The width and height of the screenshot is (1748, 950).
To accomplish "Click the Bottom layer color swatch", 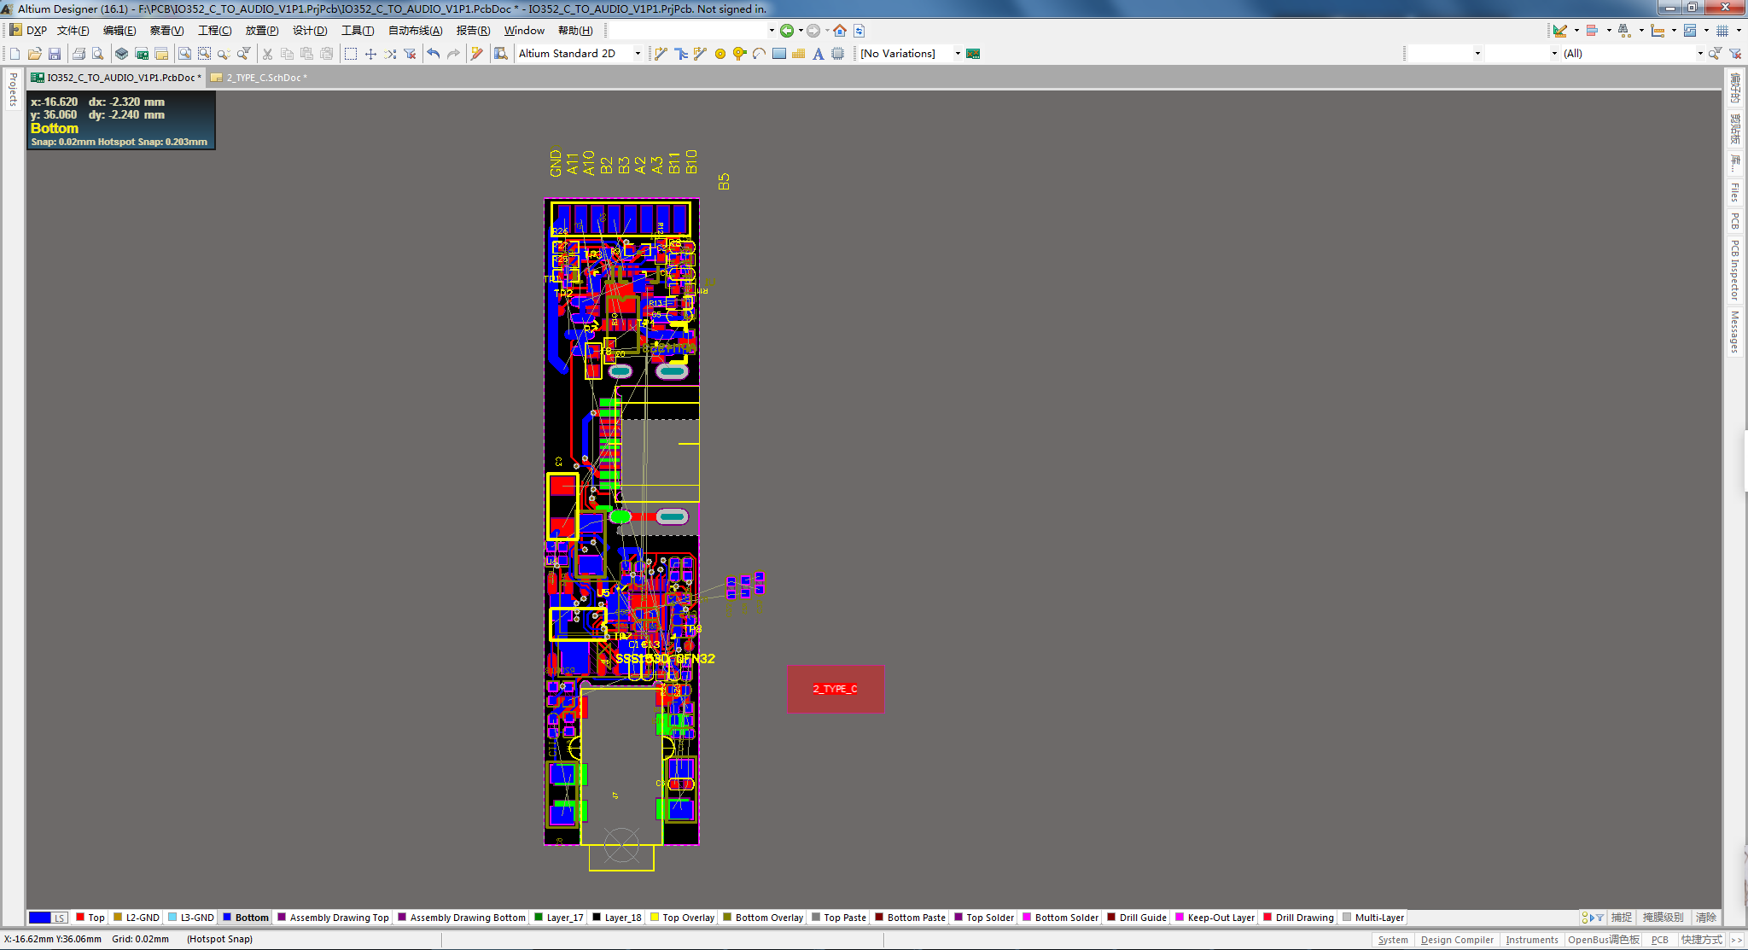I will click(x=225, y=918).
